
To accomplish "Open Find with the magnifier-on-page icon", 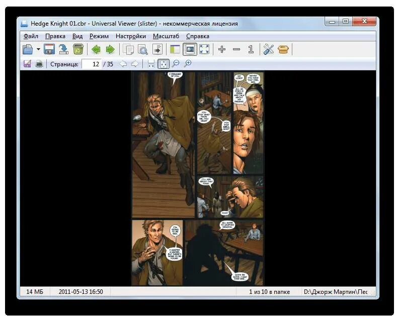I will tap(143, 49).
